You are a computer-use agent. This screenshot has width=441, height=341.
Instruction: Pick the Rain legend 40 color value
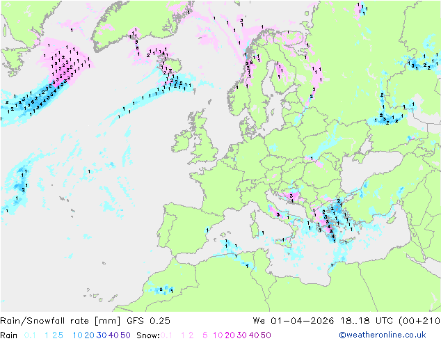pos(113,335)
